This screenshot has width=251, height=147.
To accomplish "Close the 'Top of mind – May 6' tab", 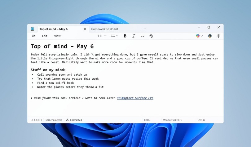I will 85,29.
